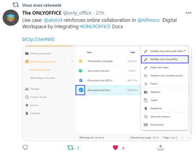This screenshot has height=153, width=196.
Task: Click the @only_office handle
Action: (77, 13)
